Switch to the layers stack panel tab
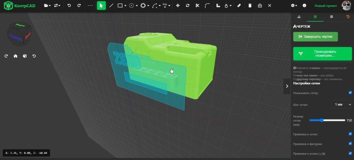Image resolution: width=354 pixels, height=160 pixels. click(x=332, y=17)
